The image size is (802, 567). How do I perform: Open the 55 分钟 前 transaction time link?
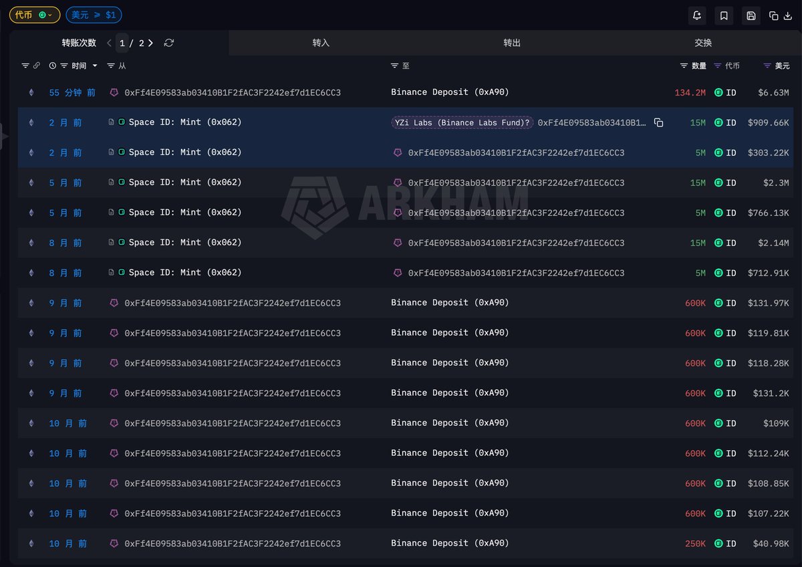(72, 92)
